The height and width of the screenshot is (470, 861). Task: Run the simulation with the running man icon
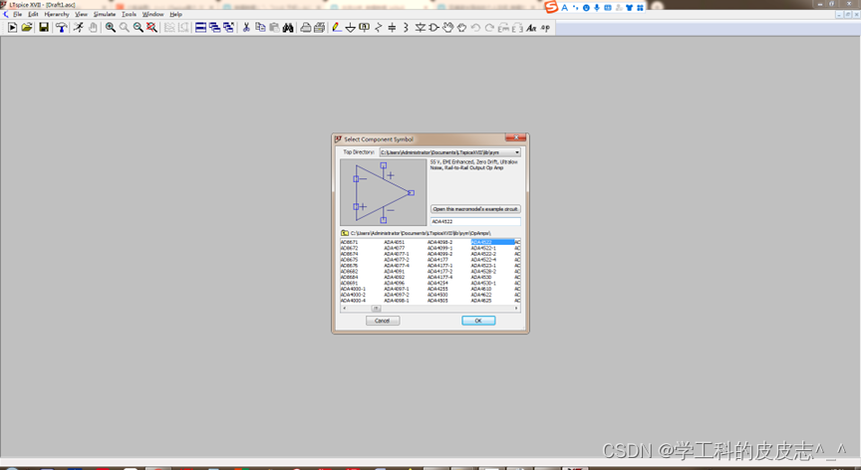pos(79,28)
